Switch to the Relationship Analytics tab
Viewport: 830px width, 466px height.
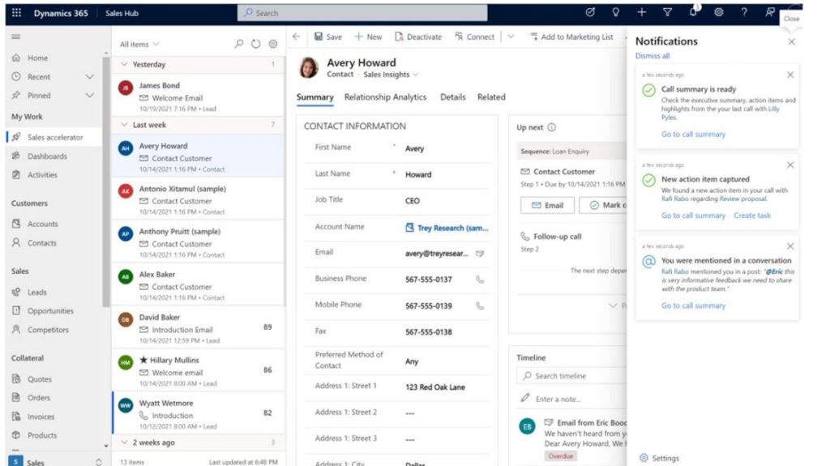tap(385, 97)
